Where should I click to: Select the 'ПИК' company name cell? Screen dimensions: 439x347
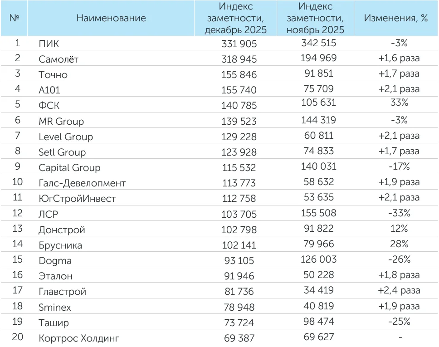49,44
